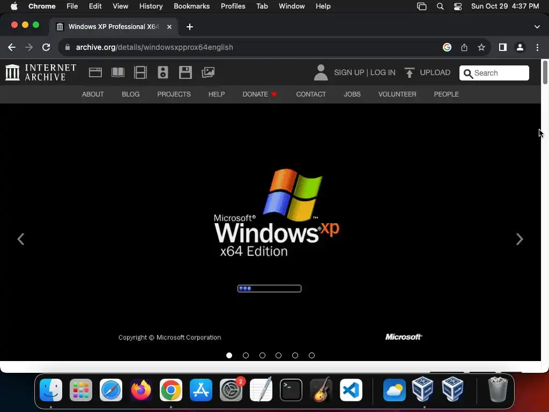This screenshot has height=412, width=549.
Task: Open the Window menu
Action: point(292,6)
